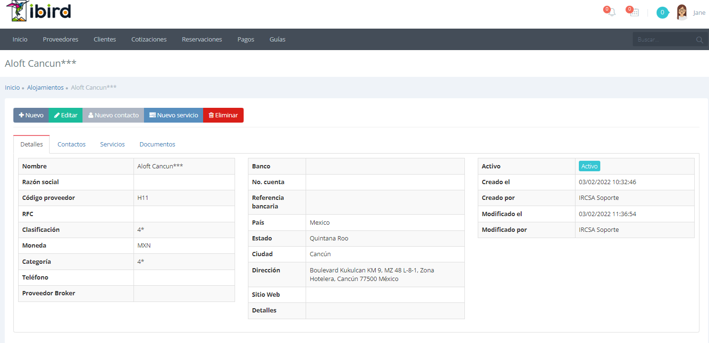Viewport: 709px width, 343px height.
Task: Go to Alojamientos in the breadcrumb
Action: pyautogui.click(x=45, y=87)
